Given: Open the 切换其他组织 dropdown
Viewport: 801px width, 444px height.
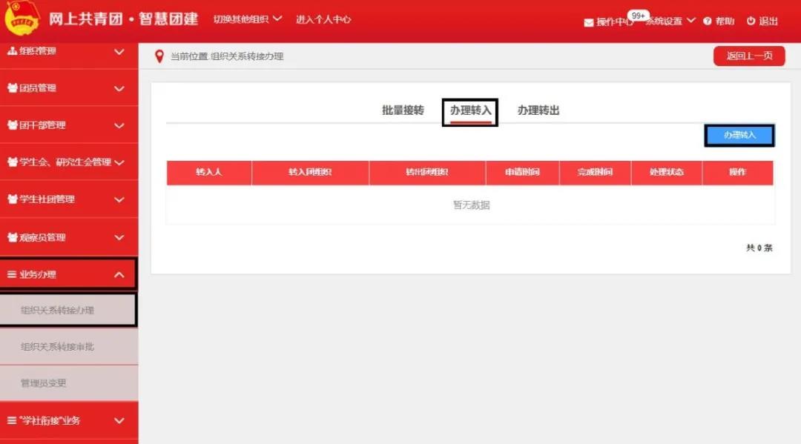Looking at the screenshot, I should 248,19.
